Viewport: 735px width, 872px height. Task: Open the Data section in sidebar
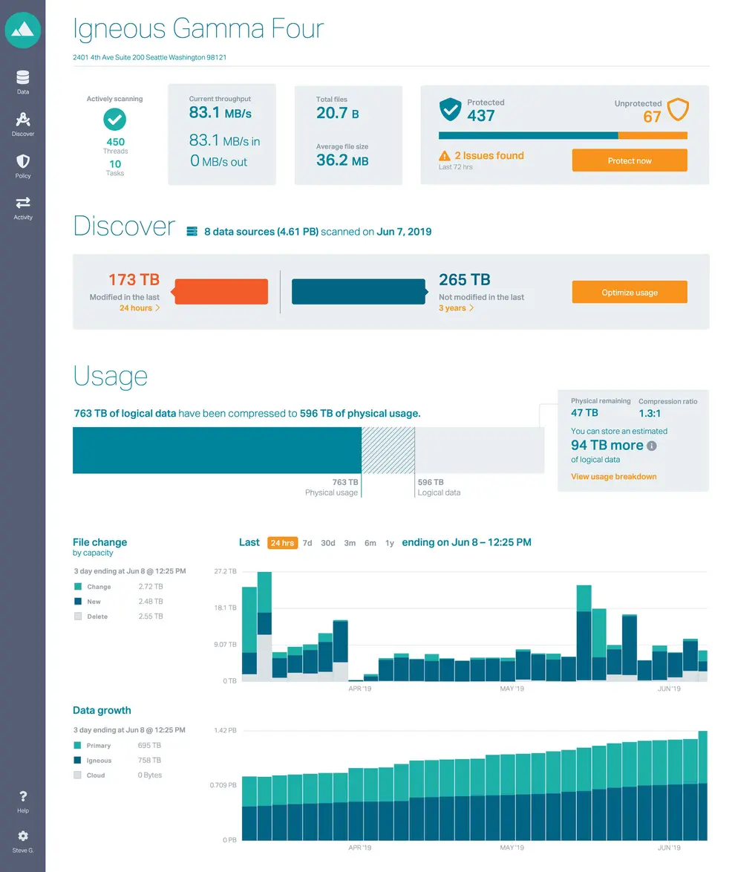click(23, 82)
